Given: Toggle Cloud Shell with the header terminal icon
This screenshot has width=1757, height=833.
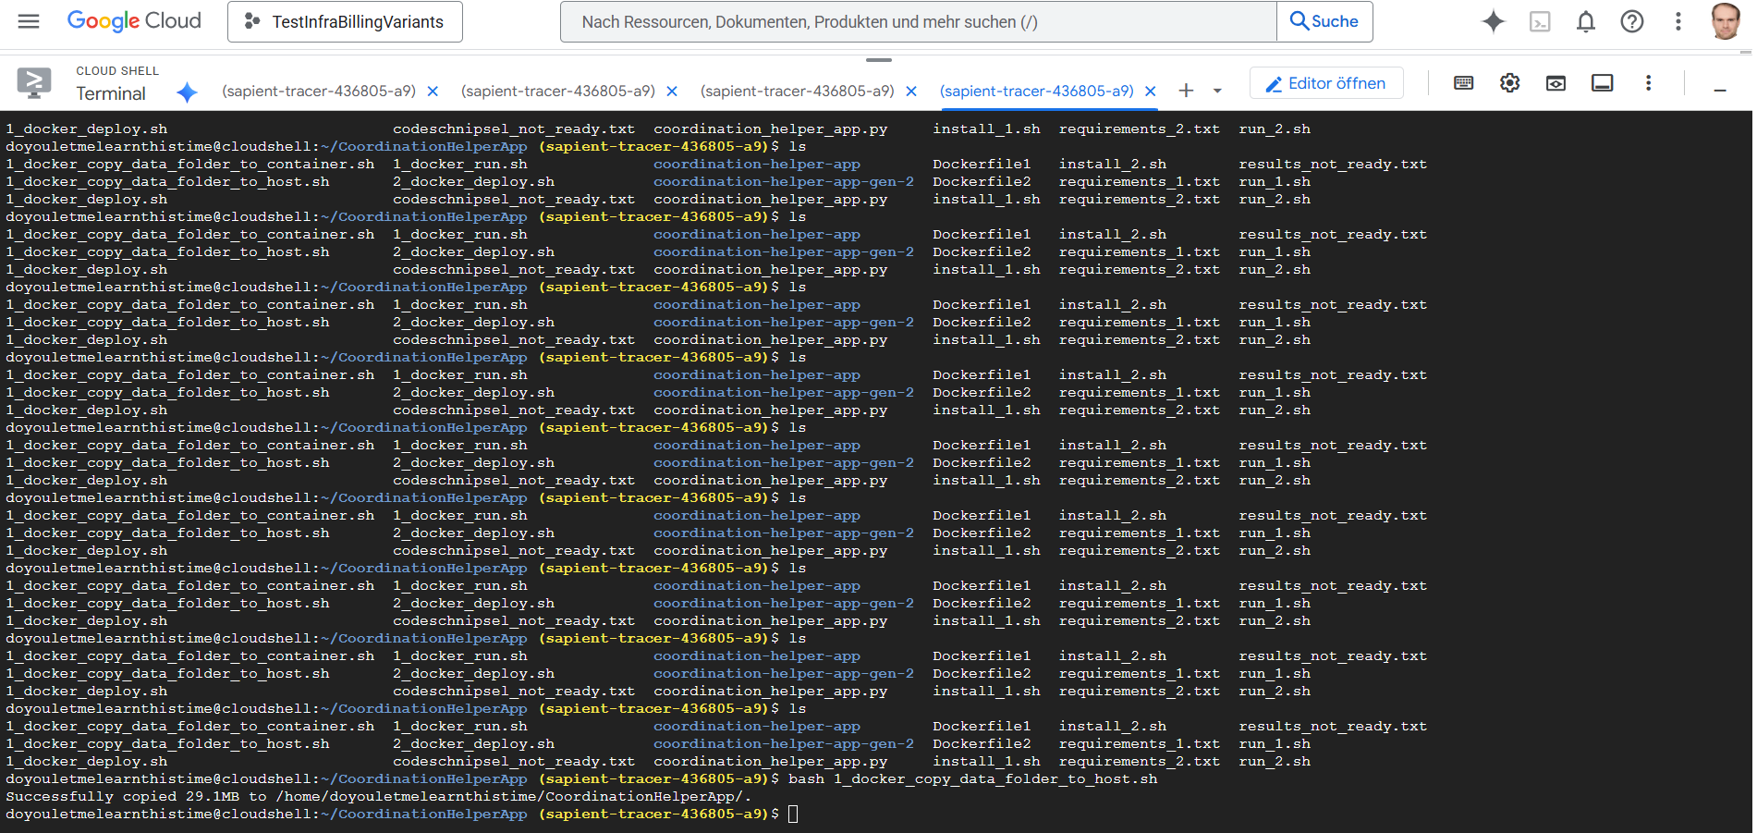Looking at the screenshot, I should click(x=1540, y=21).
